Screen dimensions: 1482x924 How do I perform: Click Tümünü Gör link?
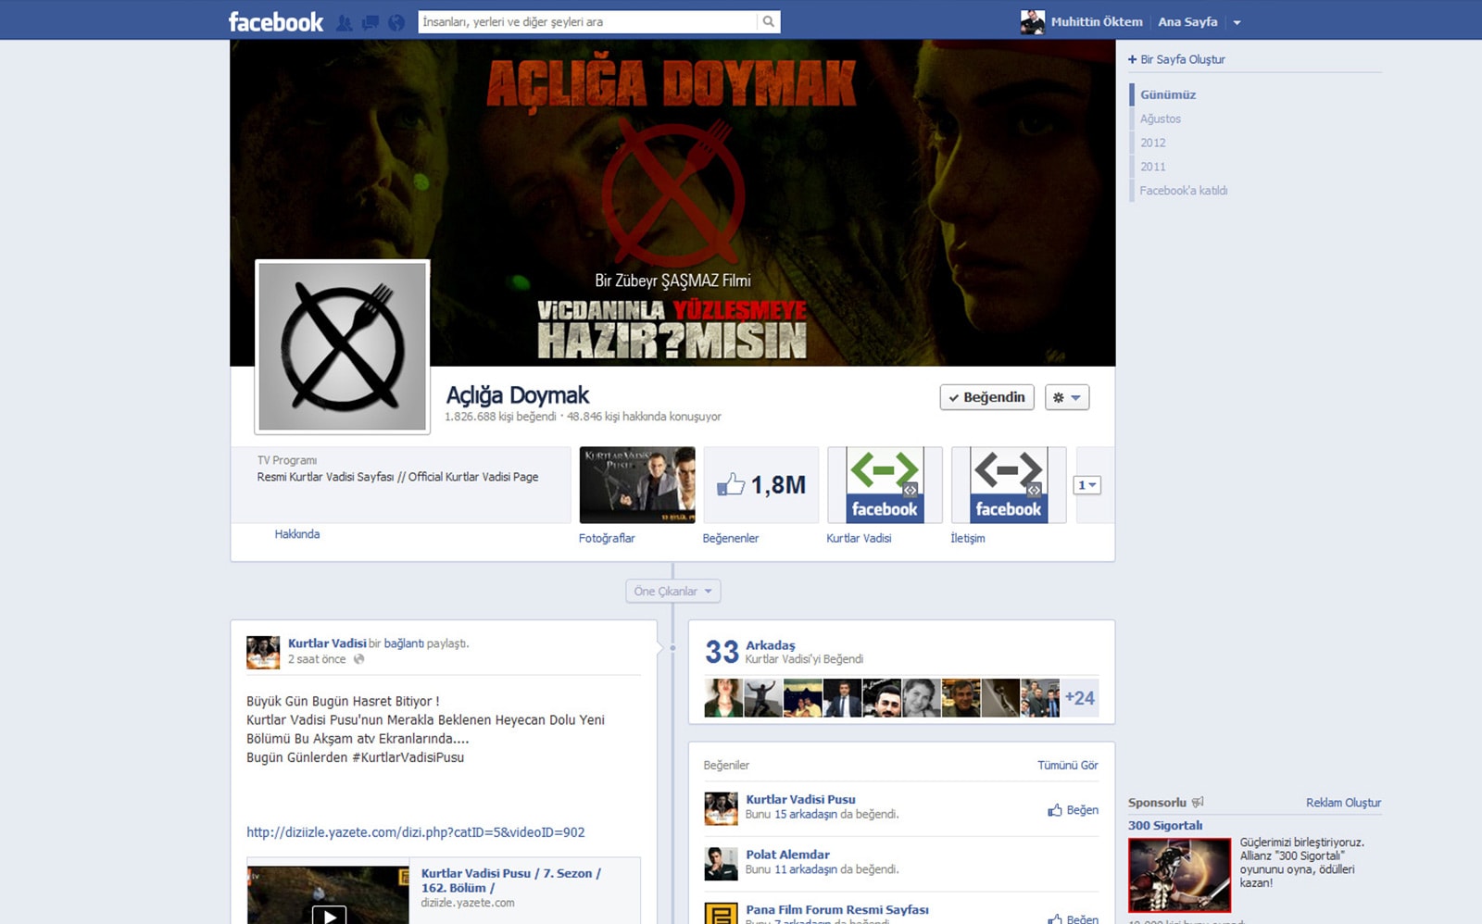pyautogui.click(x=1067, y=765)
